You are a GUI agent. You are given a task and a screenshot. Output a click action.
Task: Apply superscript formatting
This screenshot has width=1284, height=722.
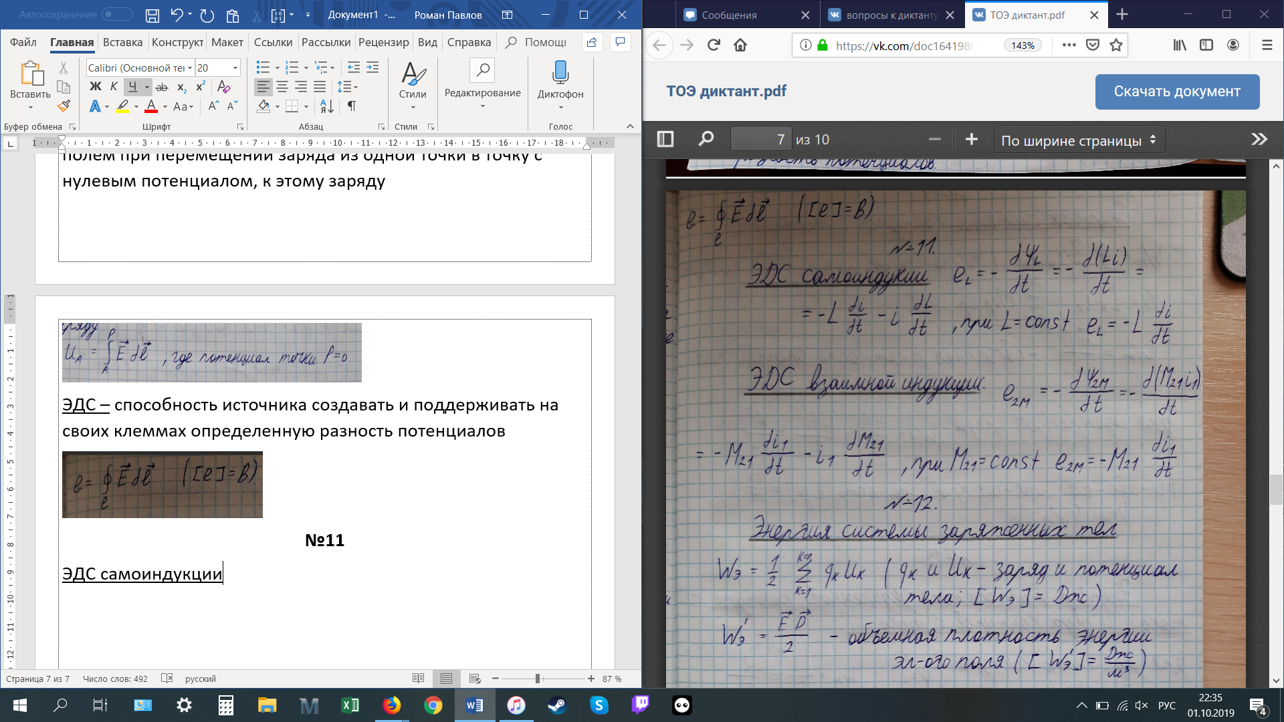[x=200, y=87]
